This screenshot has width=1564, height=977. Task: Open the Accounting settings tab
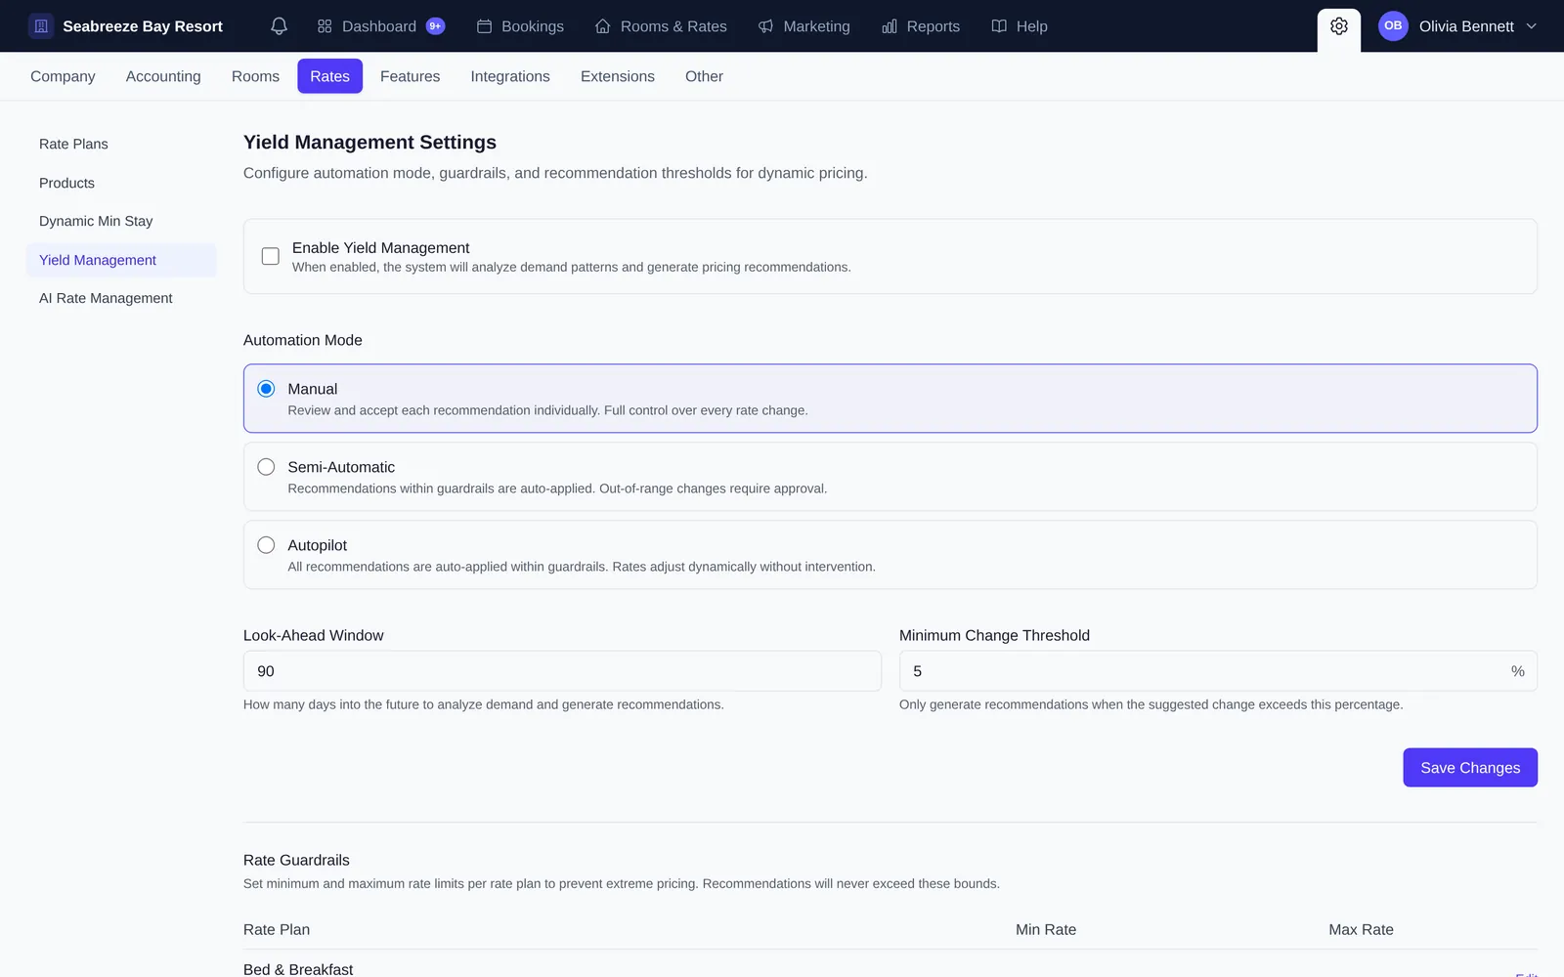(x=163, y=76)
